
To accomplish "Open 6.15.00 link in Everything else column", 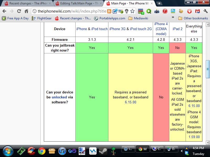I will pos(194,106).
